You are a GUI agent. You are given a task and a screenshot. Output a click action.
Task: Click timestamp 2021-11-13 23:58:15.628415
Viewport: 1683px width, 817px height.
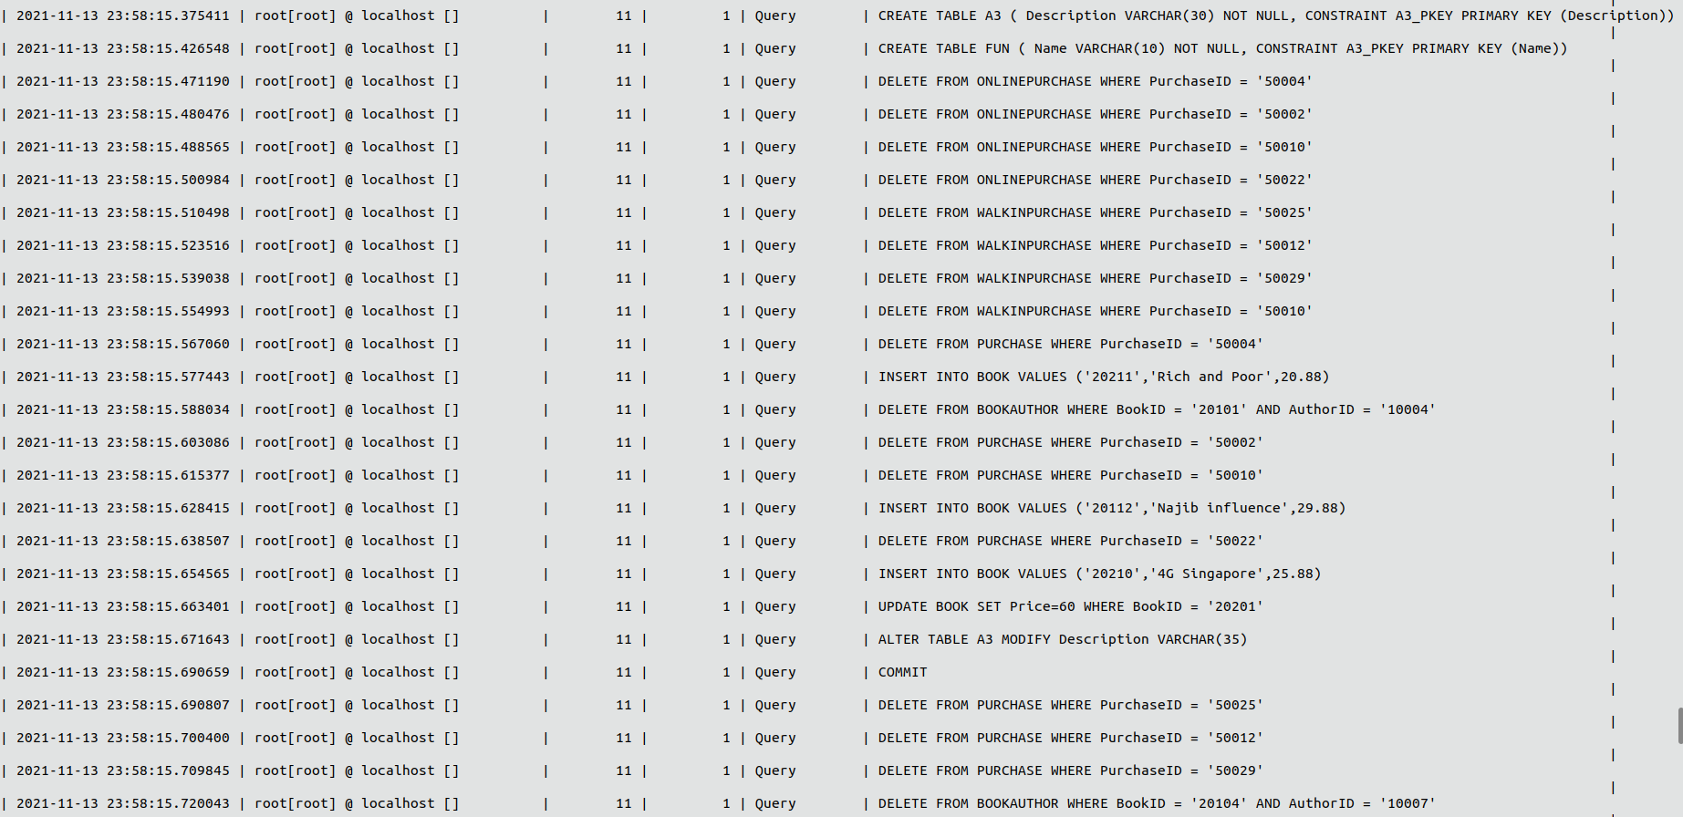point(123,508)
